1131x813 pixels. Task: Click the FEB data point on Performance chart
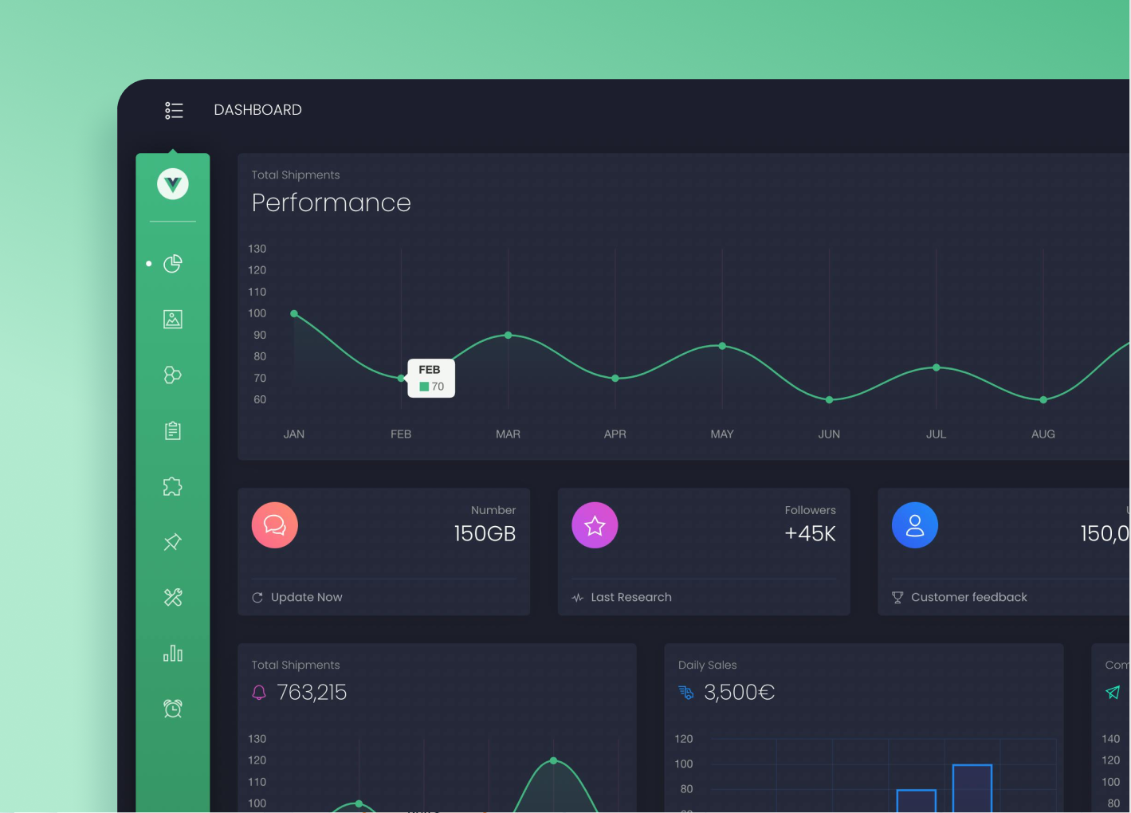[x=401, y=379]
